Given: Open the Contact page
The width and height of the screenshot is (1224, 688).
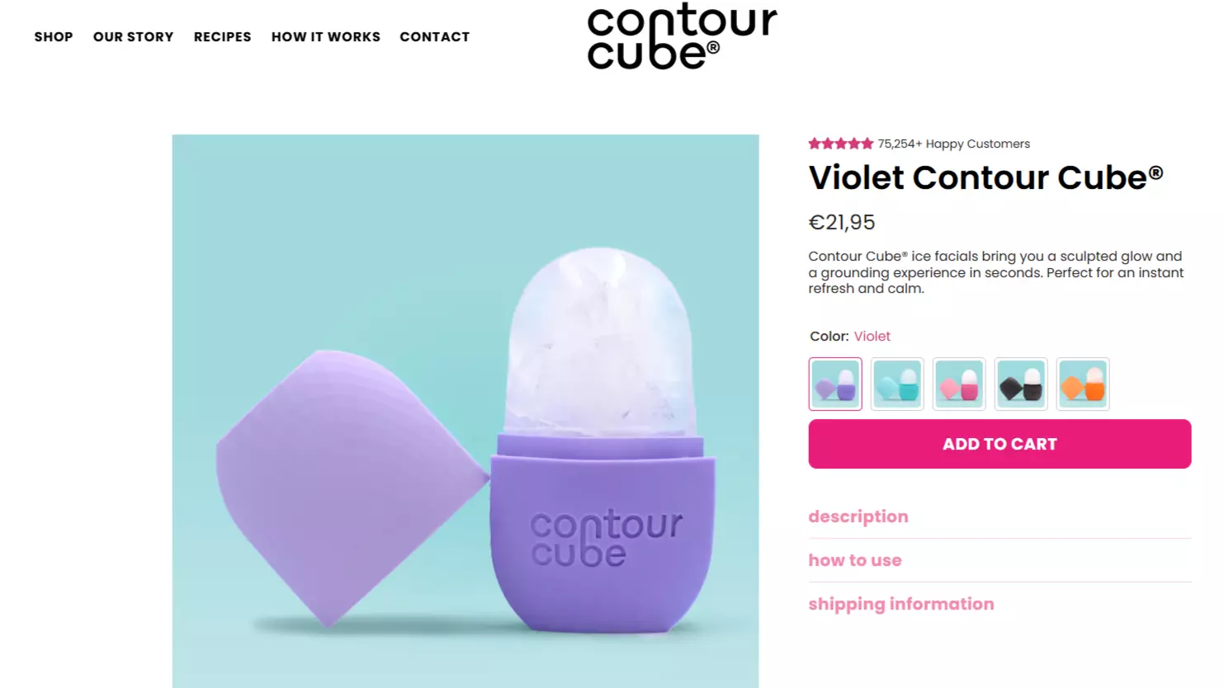Looking at the screenshot, I should click(435, 37).
